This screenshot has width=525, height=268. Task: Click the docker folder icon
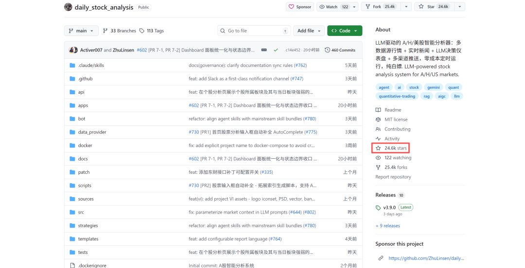click(x=72, y=146)
